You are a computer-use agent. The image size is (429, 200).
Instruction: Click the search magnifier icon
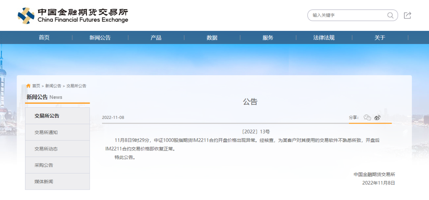coord(390,15)
